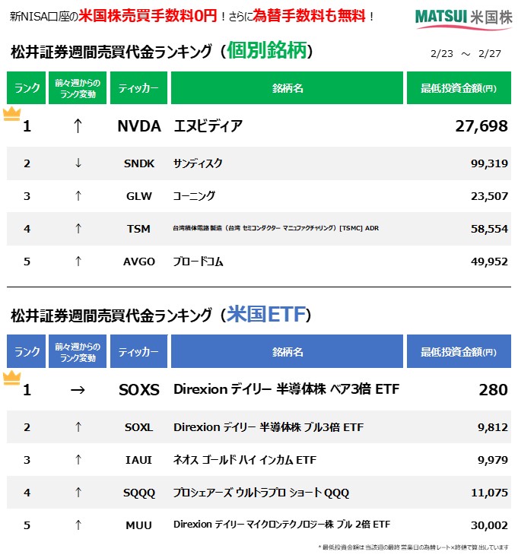Click the amount 58,554
The height and width of the screenshot is (558, 518).
click(x=490, y=229)
